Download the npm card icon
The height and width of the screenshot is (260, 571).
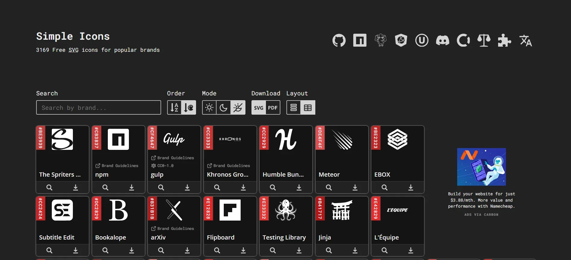coord(132,187)
